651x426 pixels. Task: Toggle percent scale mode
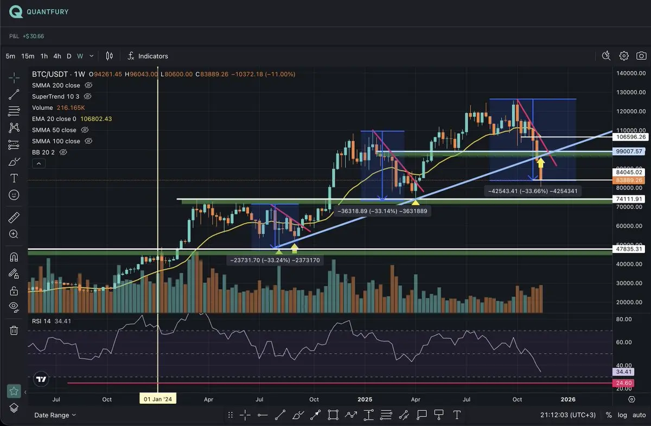pos(609,415)
